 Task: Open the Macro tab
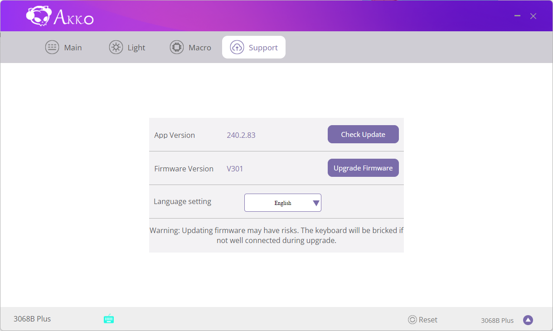190,48
